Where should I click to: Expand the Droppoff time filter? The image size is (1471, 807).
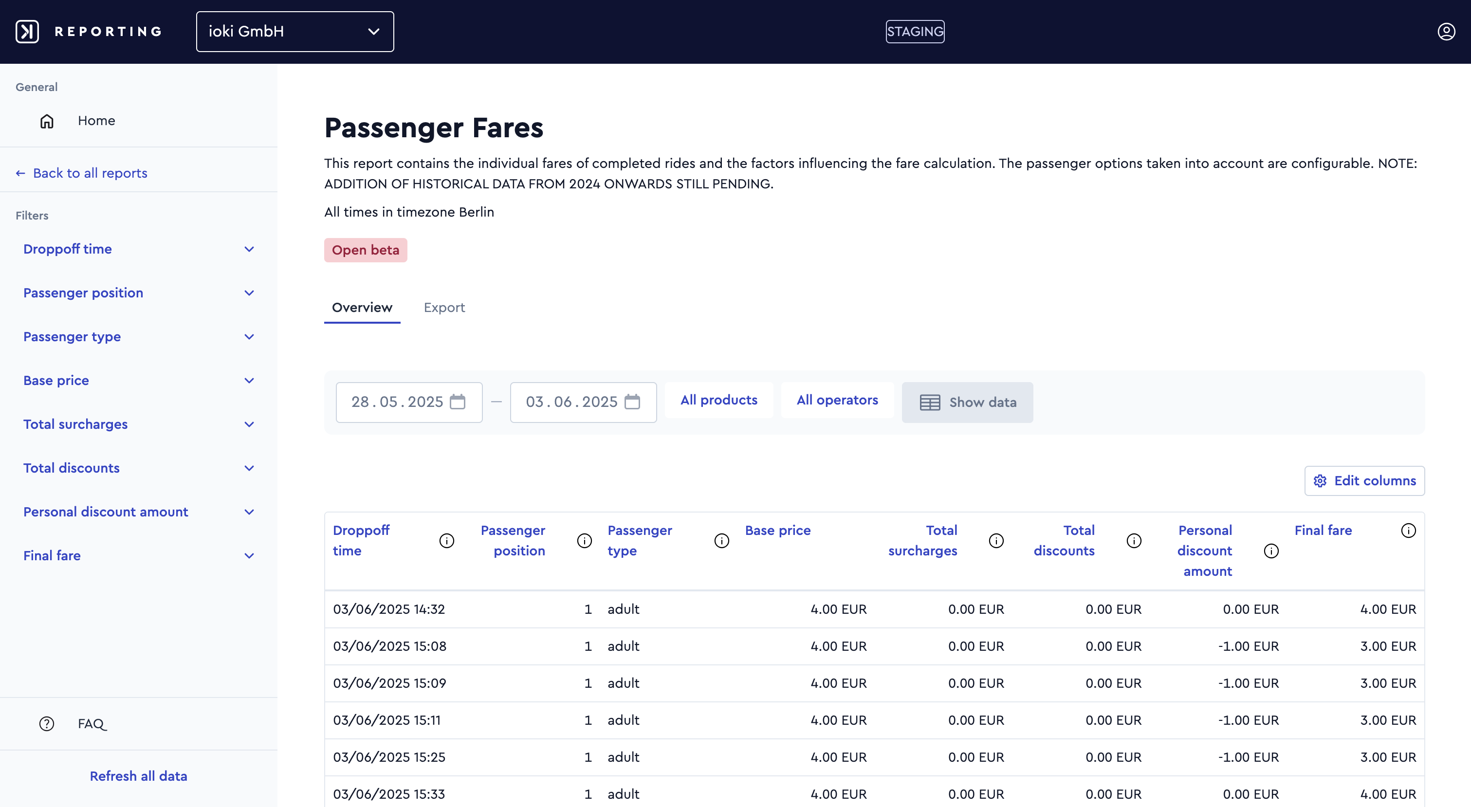coord(139,249)
